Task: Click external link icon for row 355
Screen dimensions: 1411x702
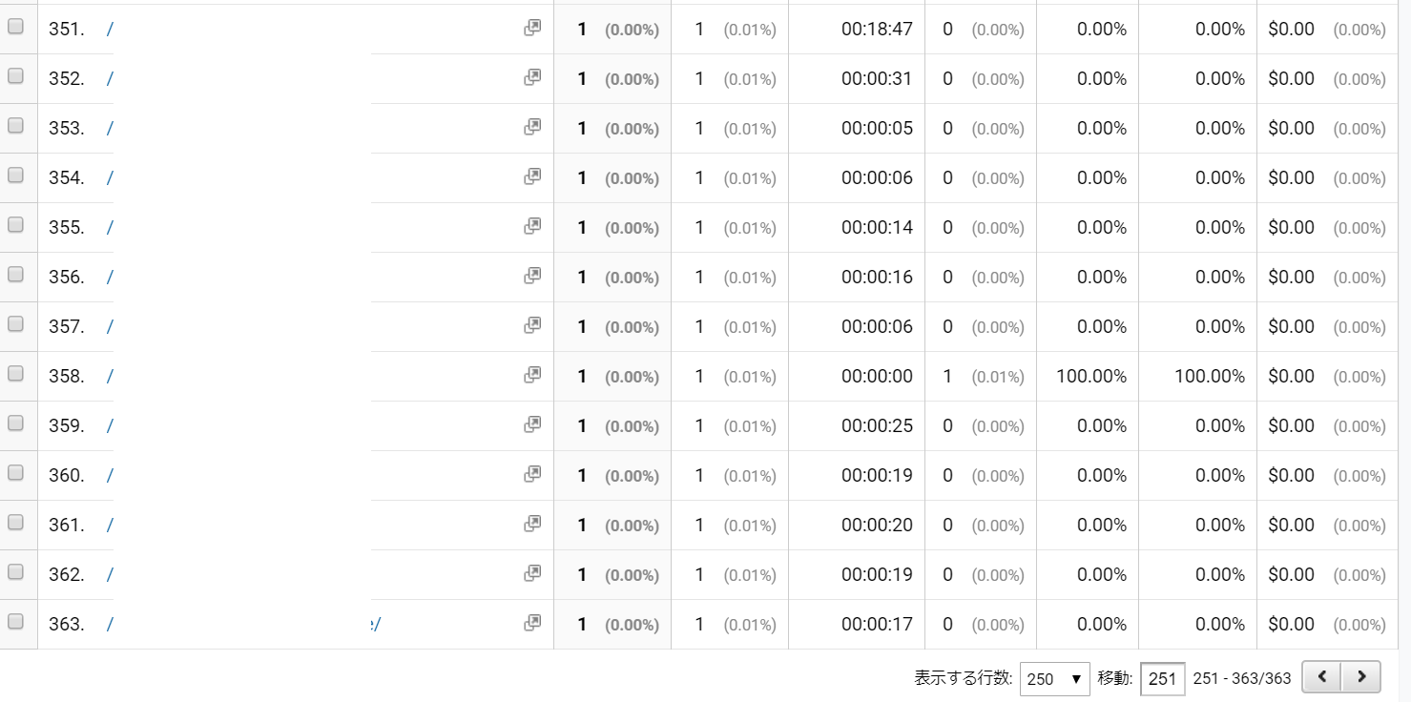Action: 532,227
